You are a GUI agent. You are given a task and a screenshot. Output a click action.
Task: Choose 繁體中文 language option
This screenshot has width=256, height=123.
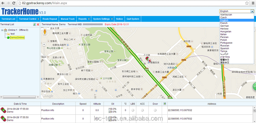tap(237, 60)
